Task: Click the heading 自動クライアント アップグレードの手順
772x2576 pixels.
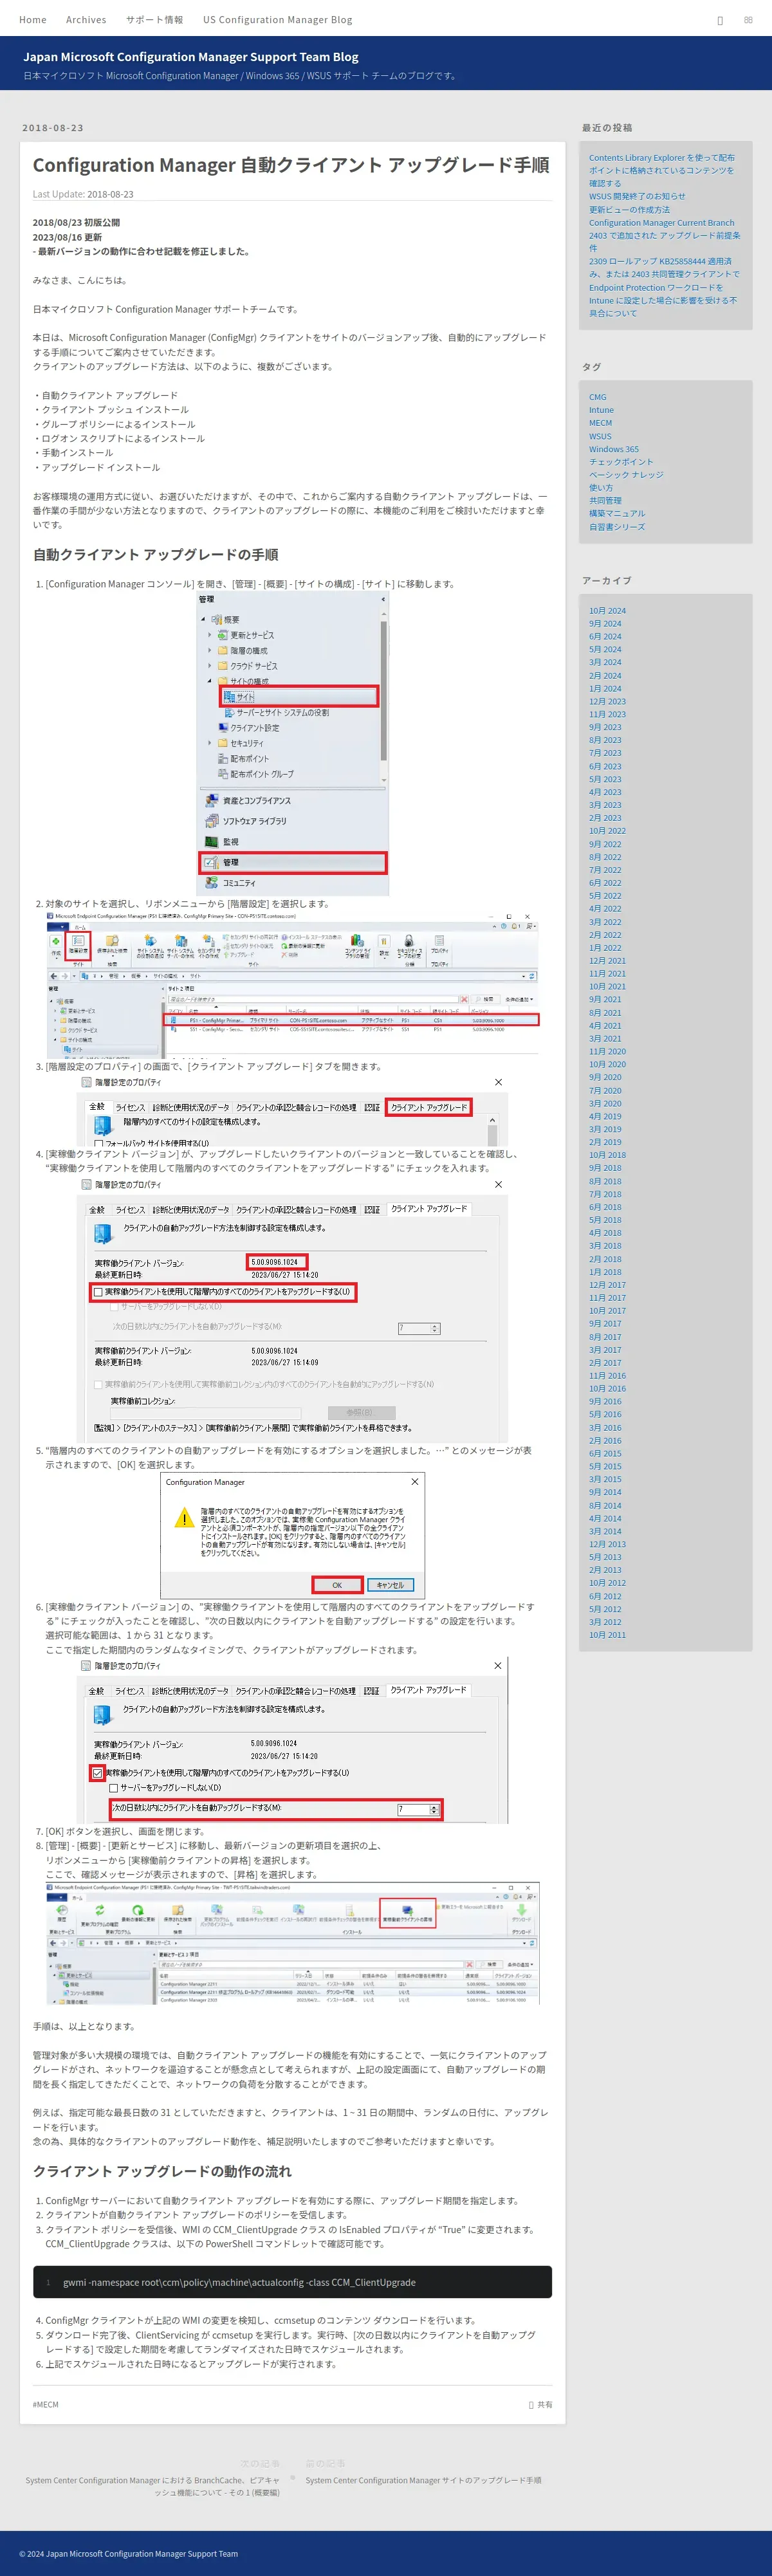Action: tap(155, 555)
